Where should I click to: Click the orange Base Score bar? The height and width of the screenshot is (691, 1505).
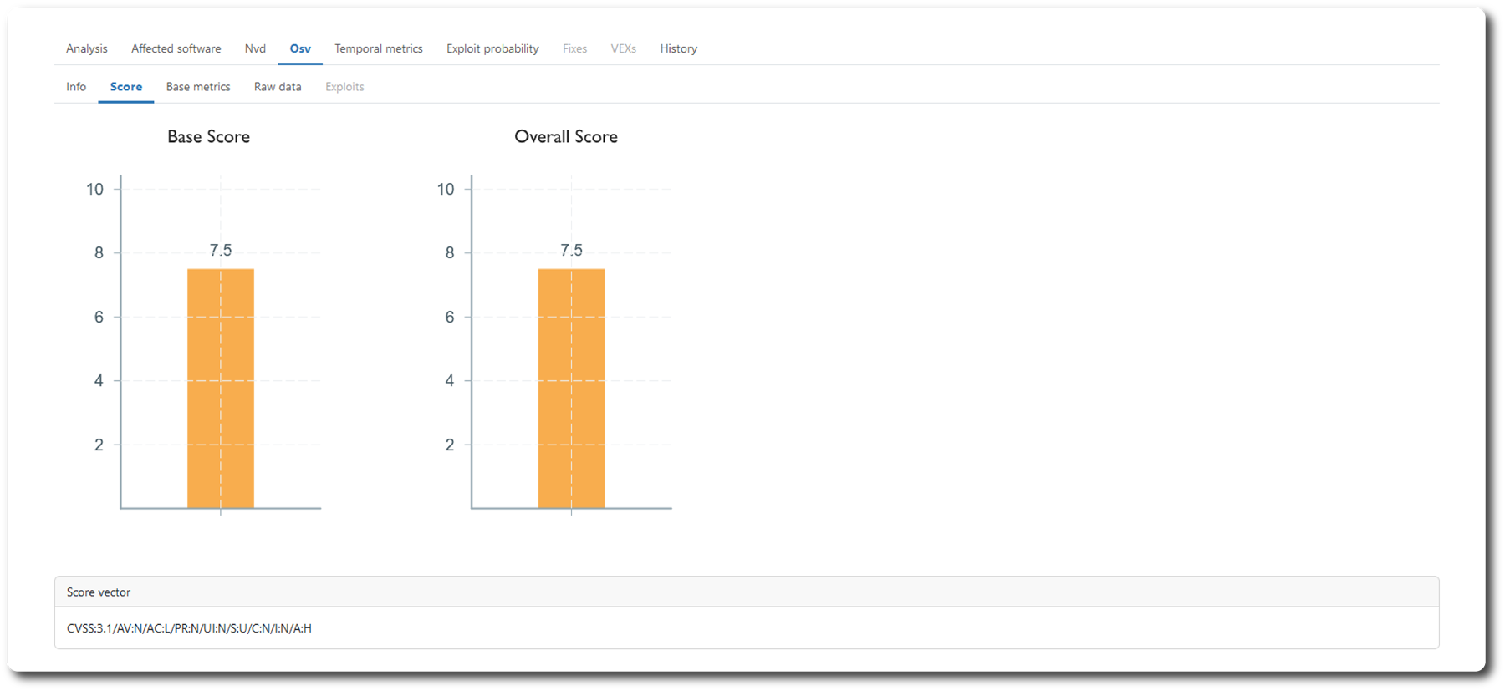pyautogui.click(x=221, y=389)
